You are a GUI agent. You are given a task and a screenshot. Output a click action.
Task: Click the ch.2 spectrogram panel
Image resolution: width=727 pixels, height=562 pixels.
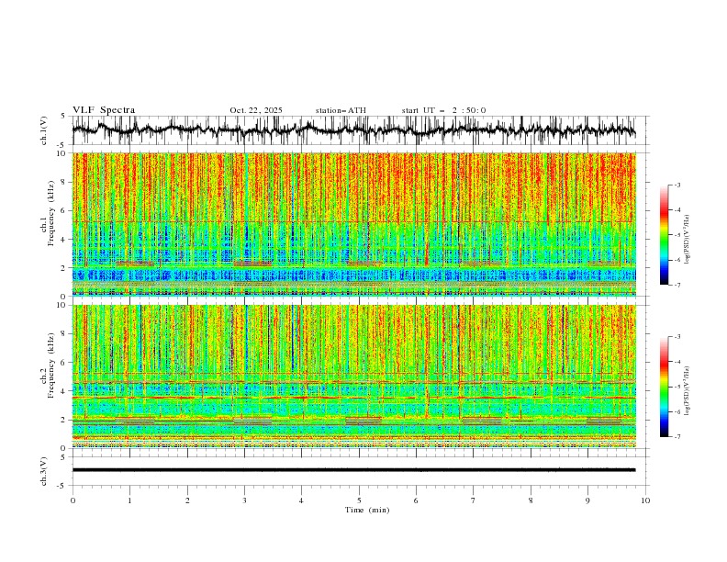[x=354, y=377]
